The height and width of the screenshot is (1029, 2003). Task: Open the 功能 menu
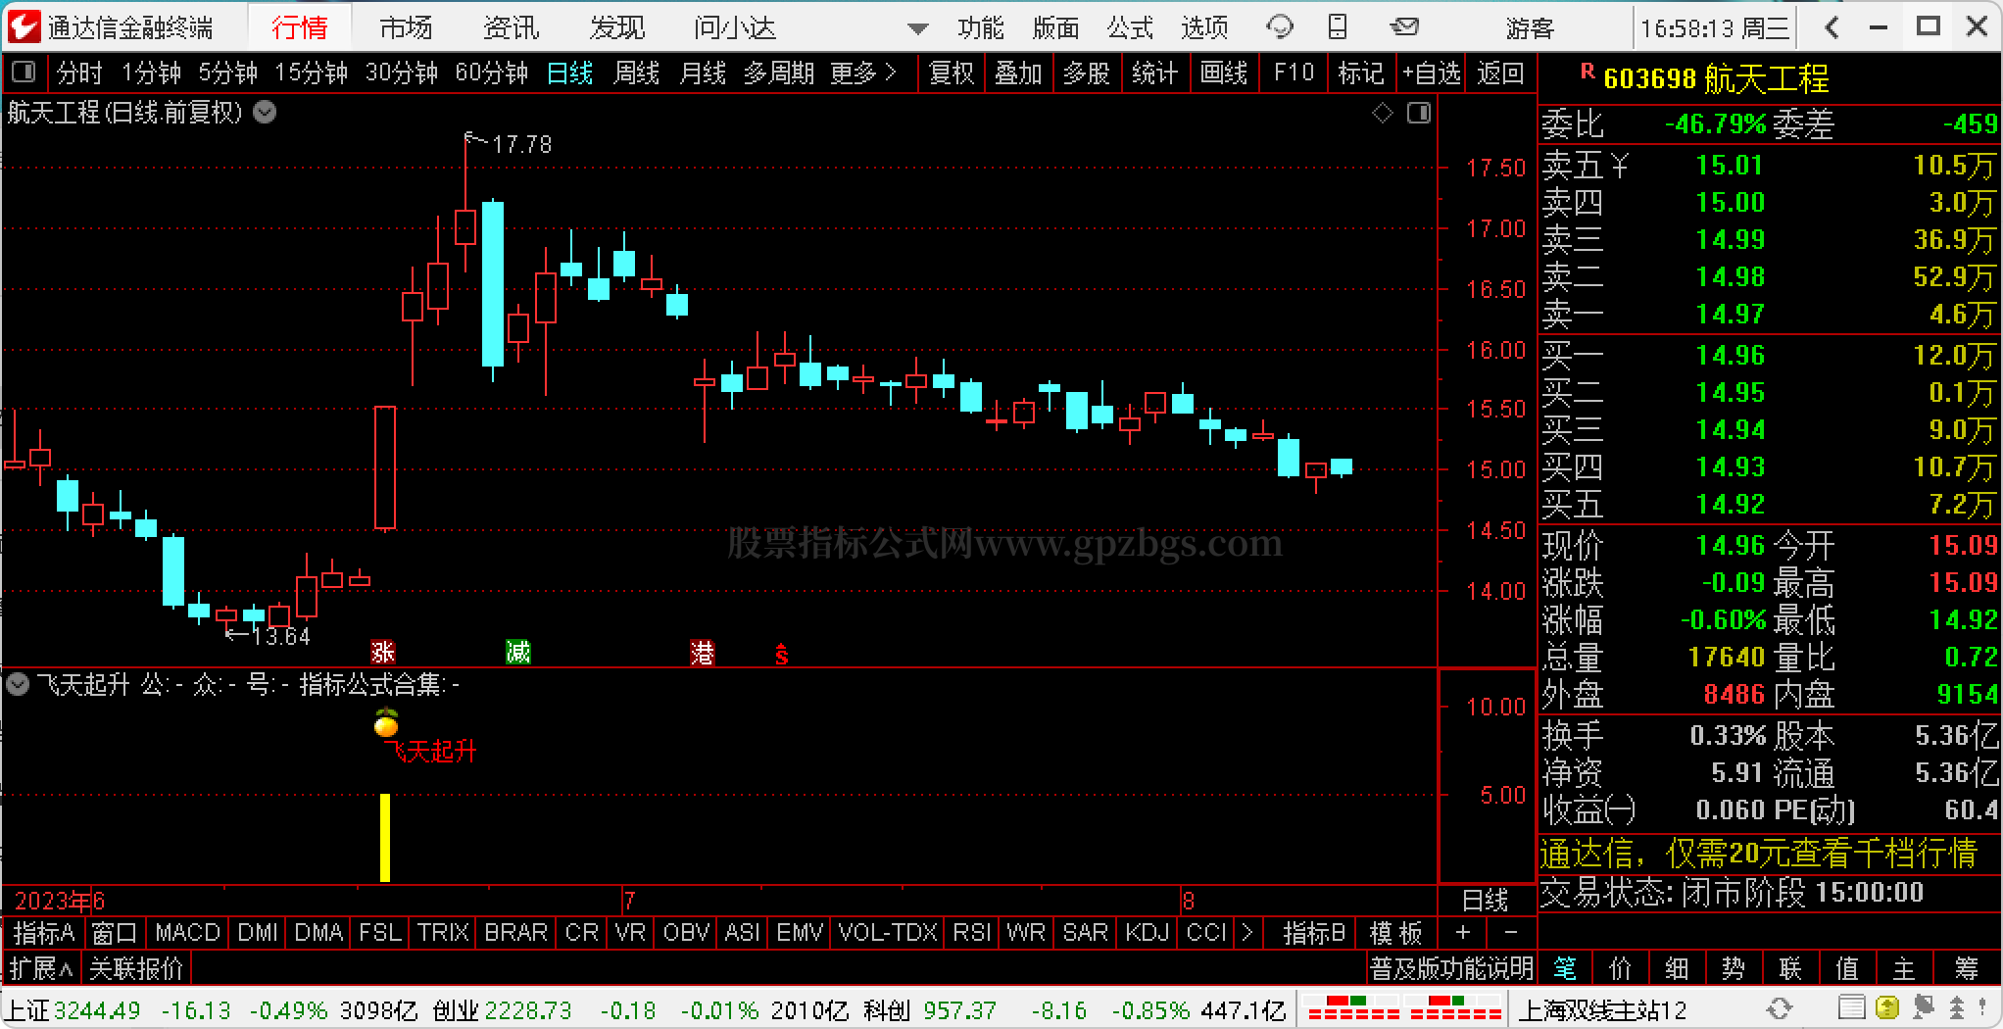981,27
